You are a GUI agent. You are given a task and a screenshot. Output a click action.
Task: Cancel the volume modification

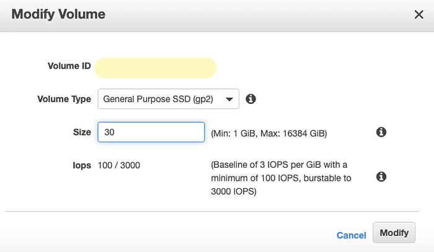(x=352, y=235)
